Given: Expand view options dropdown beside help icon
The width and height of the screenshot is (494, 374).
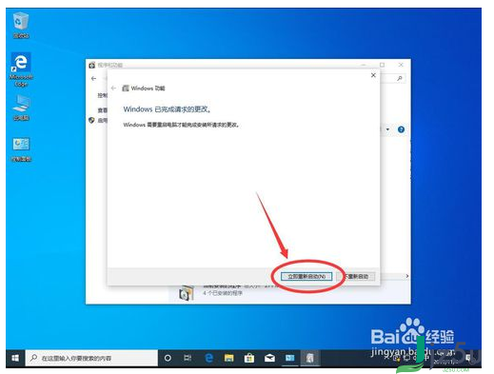Looking at the screenshot, I should point(387,129).
